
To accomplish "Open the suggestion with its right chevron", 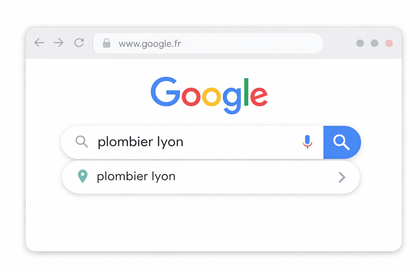I will (342, 177).
